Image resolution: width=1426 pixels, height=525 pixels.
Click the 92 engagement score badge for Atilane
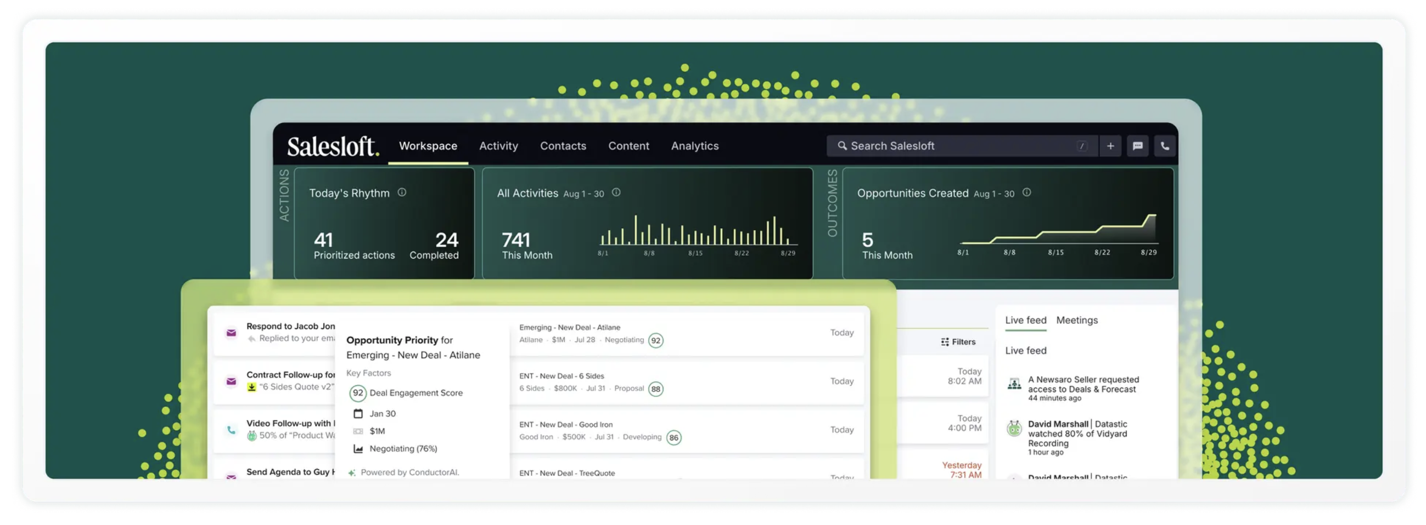655,340
